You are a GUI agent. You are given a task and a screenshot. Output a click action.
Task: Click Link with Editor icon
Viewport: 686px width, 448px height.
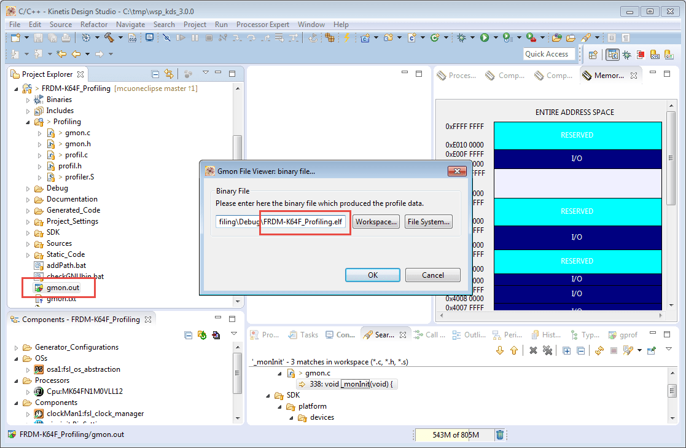point(169,74)
